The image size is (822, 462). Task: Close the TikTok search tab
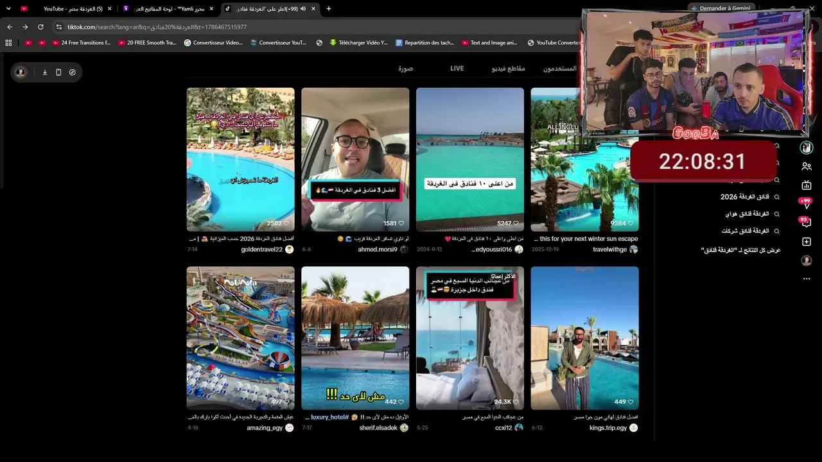(x=313, y=9)
